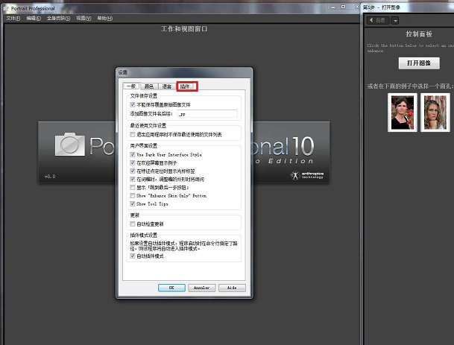Viewport: 454px width, 345px height.
Task: Open the 编辑(E) menu
Action: point(34,18)
